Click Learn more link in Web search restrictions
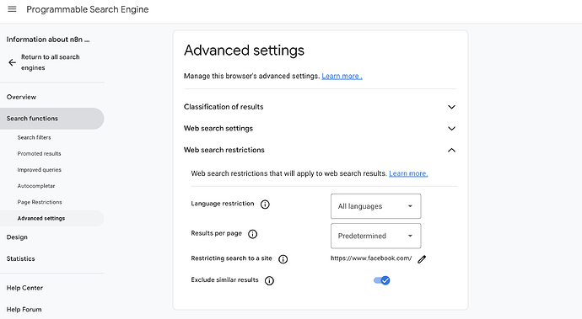This screenshot has width=582, height=319. (x=408, y=173)
